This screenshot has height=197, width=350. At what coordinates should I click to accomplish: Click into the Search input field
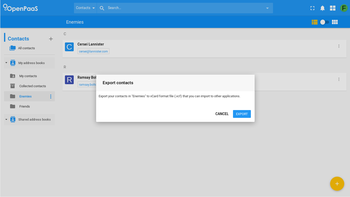(184, 8)
